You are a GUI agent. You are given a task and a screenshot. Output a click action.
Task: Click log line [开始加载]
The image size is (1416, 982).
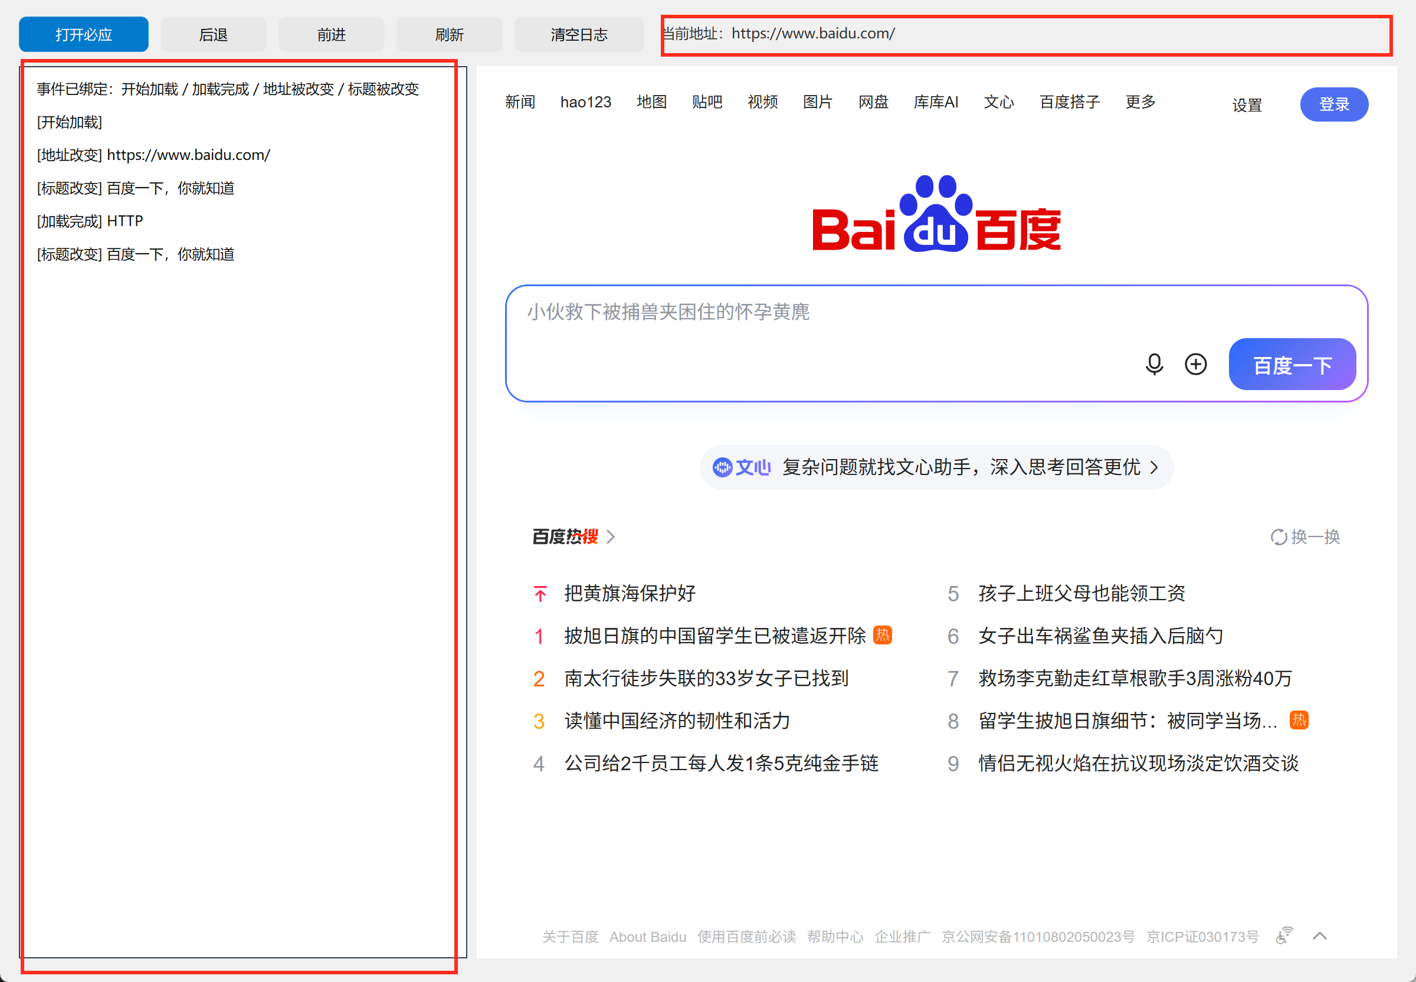(x=70, y=122)
